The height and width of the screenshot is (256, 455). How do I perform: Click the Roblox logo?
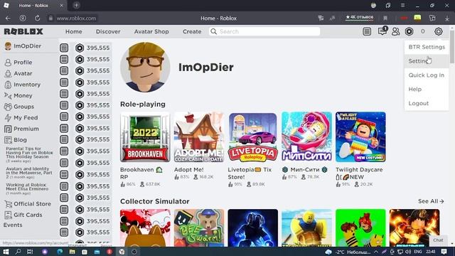pyautogui.click(x=23, y=31)
